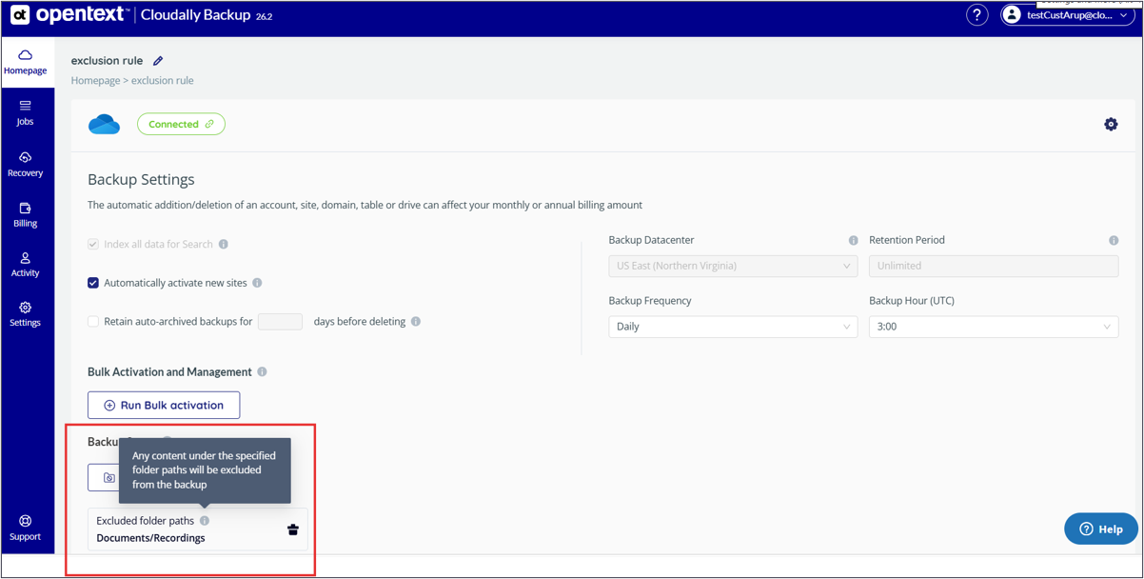Click the user avatar icon

coord(1012,15)
